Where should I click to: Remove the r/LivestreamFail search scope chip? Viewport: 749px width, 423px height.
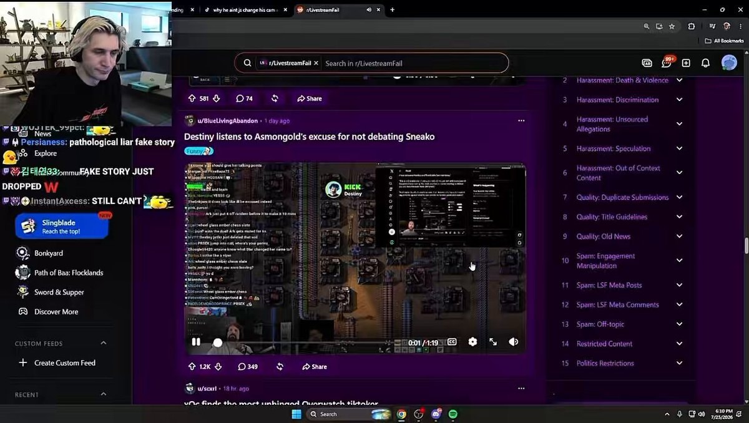(316, 63)
